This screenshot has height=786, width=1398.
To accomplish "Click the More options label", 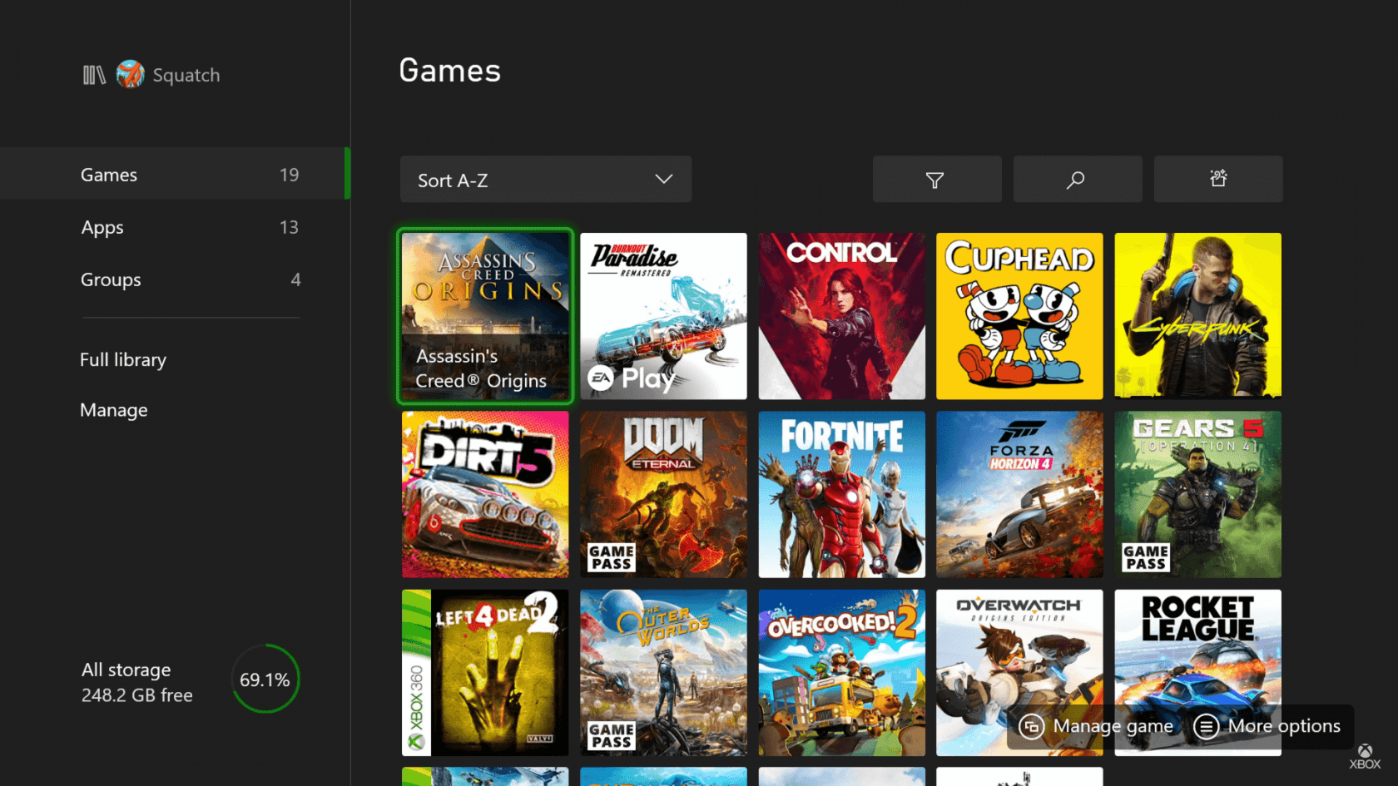I will pyautogui.click(x=1284, y=726).
